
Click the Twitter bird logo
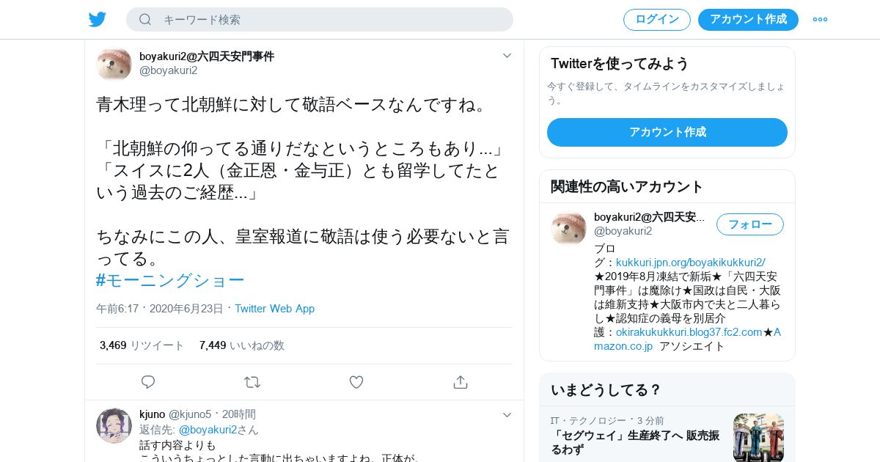click(98, 19)
